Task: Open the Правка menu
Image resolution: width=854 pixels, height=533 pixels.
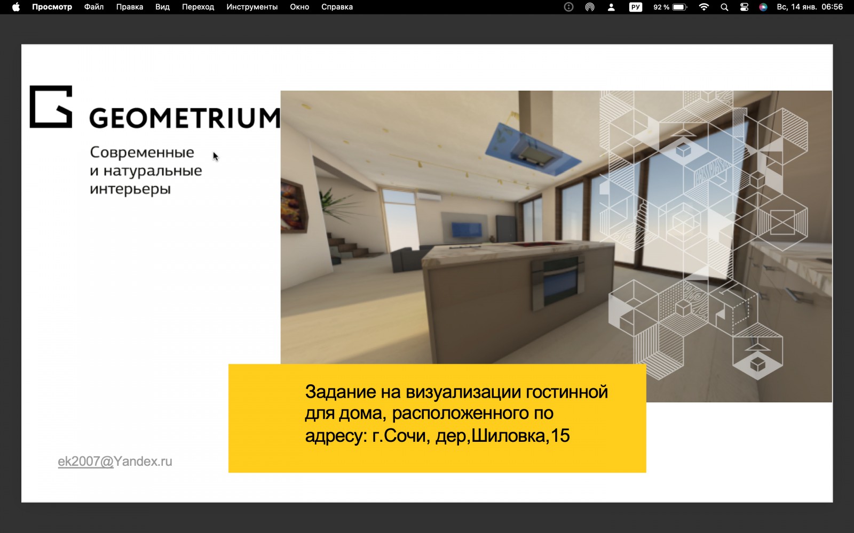Action: tap(130, 7)
